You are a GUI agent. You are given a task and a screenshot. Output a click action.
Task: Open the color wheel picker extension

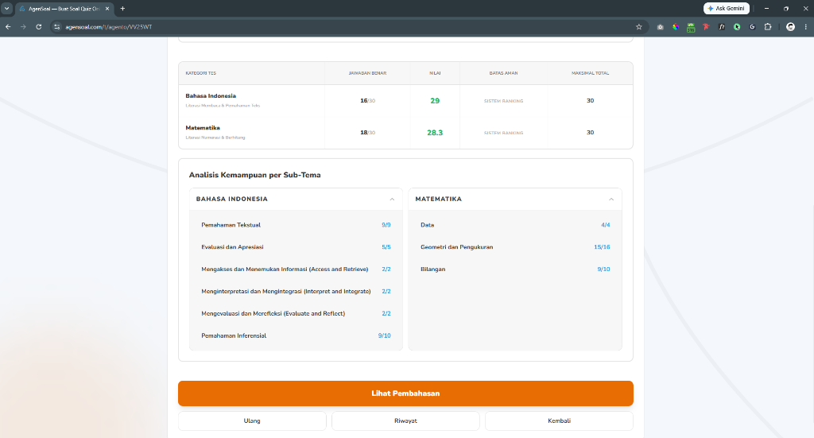click(x=676, y=27)
